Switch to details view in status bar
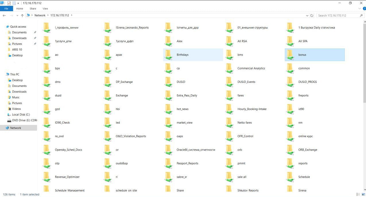Image resolution: width=366 pixels, height=197 pixels. [x=358, y=194]
